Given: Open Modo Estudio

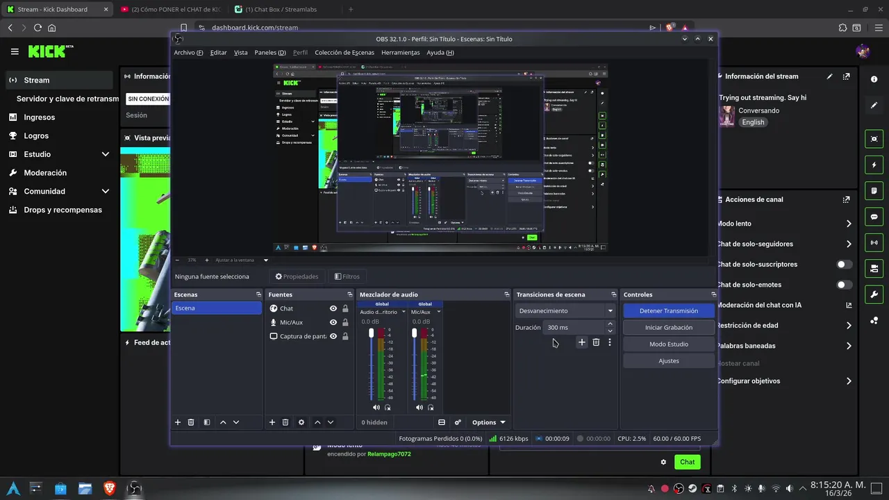Looking at the screenshot, I should 669,344.
